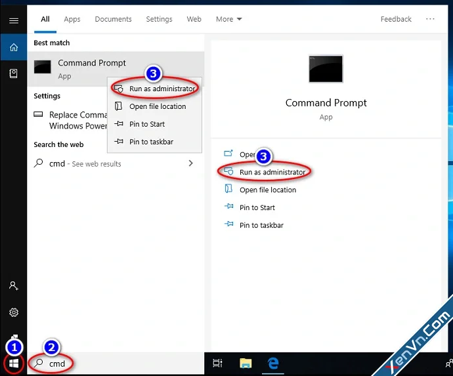Choose Pin to Start in context menu

(154, 124)
